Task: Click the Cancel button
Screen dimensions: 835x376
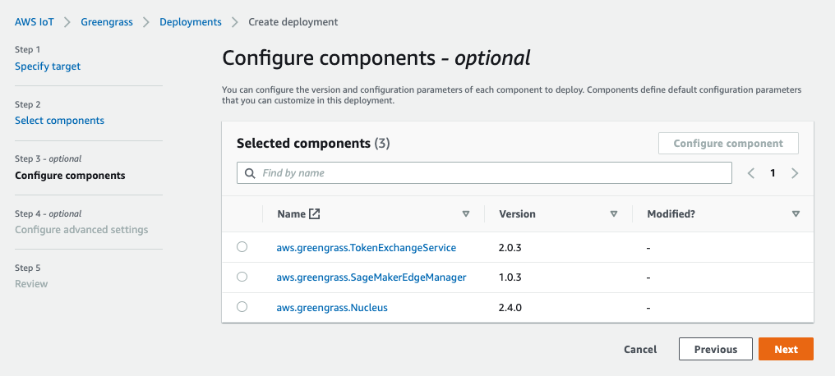Action: point(640,350)
